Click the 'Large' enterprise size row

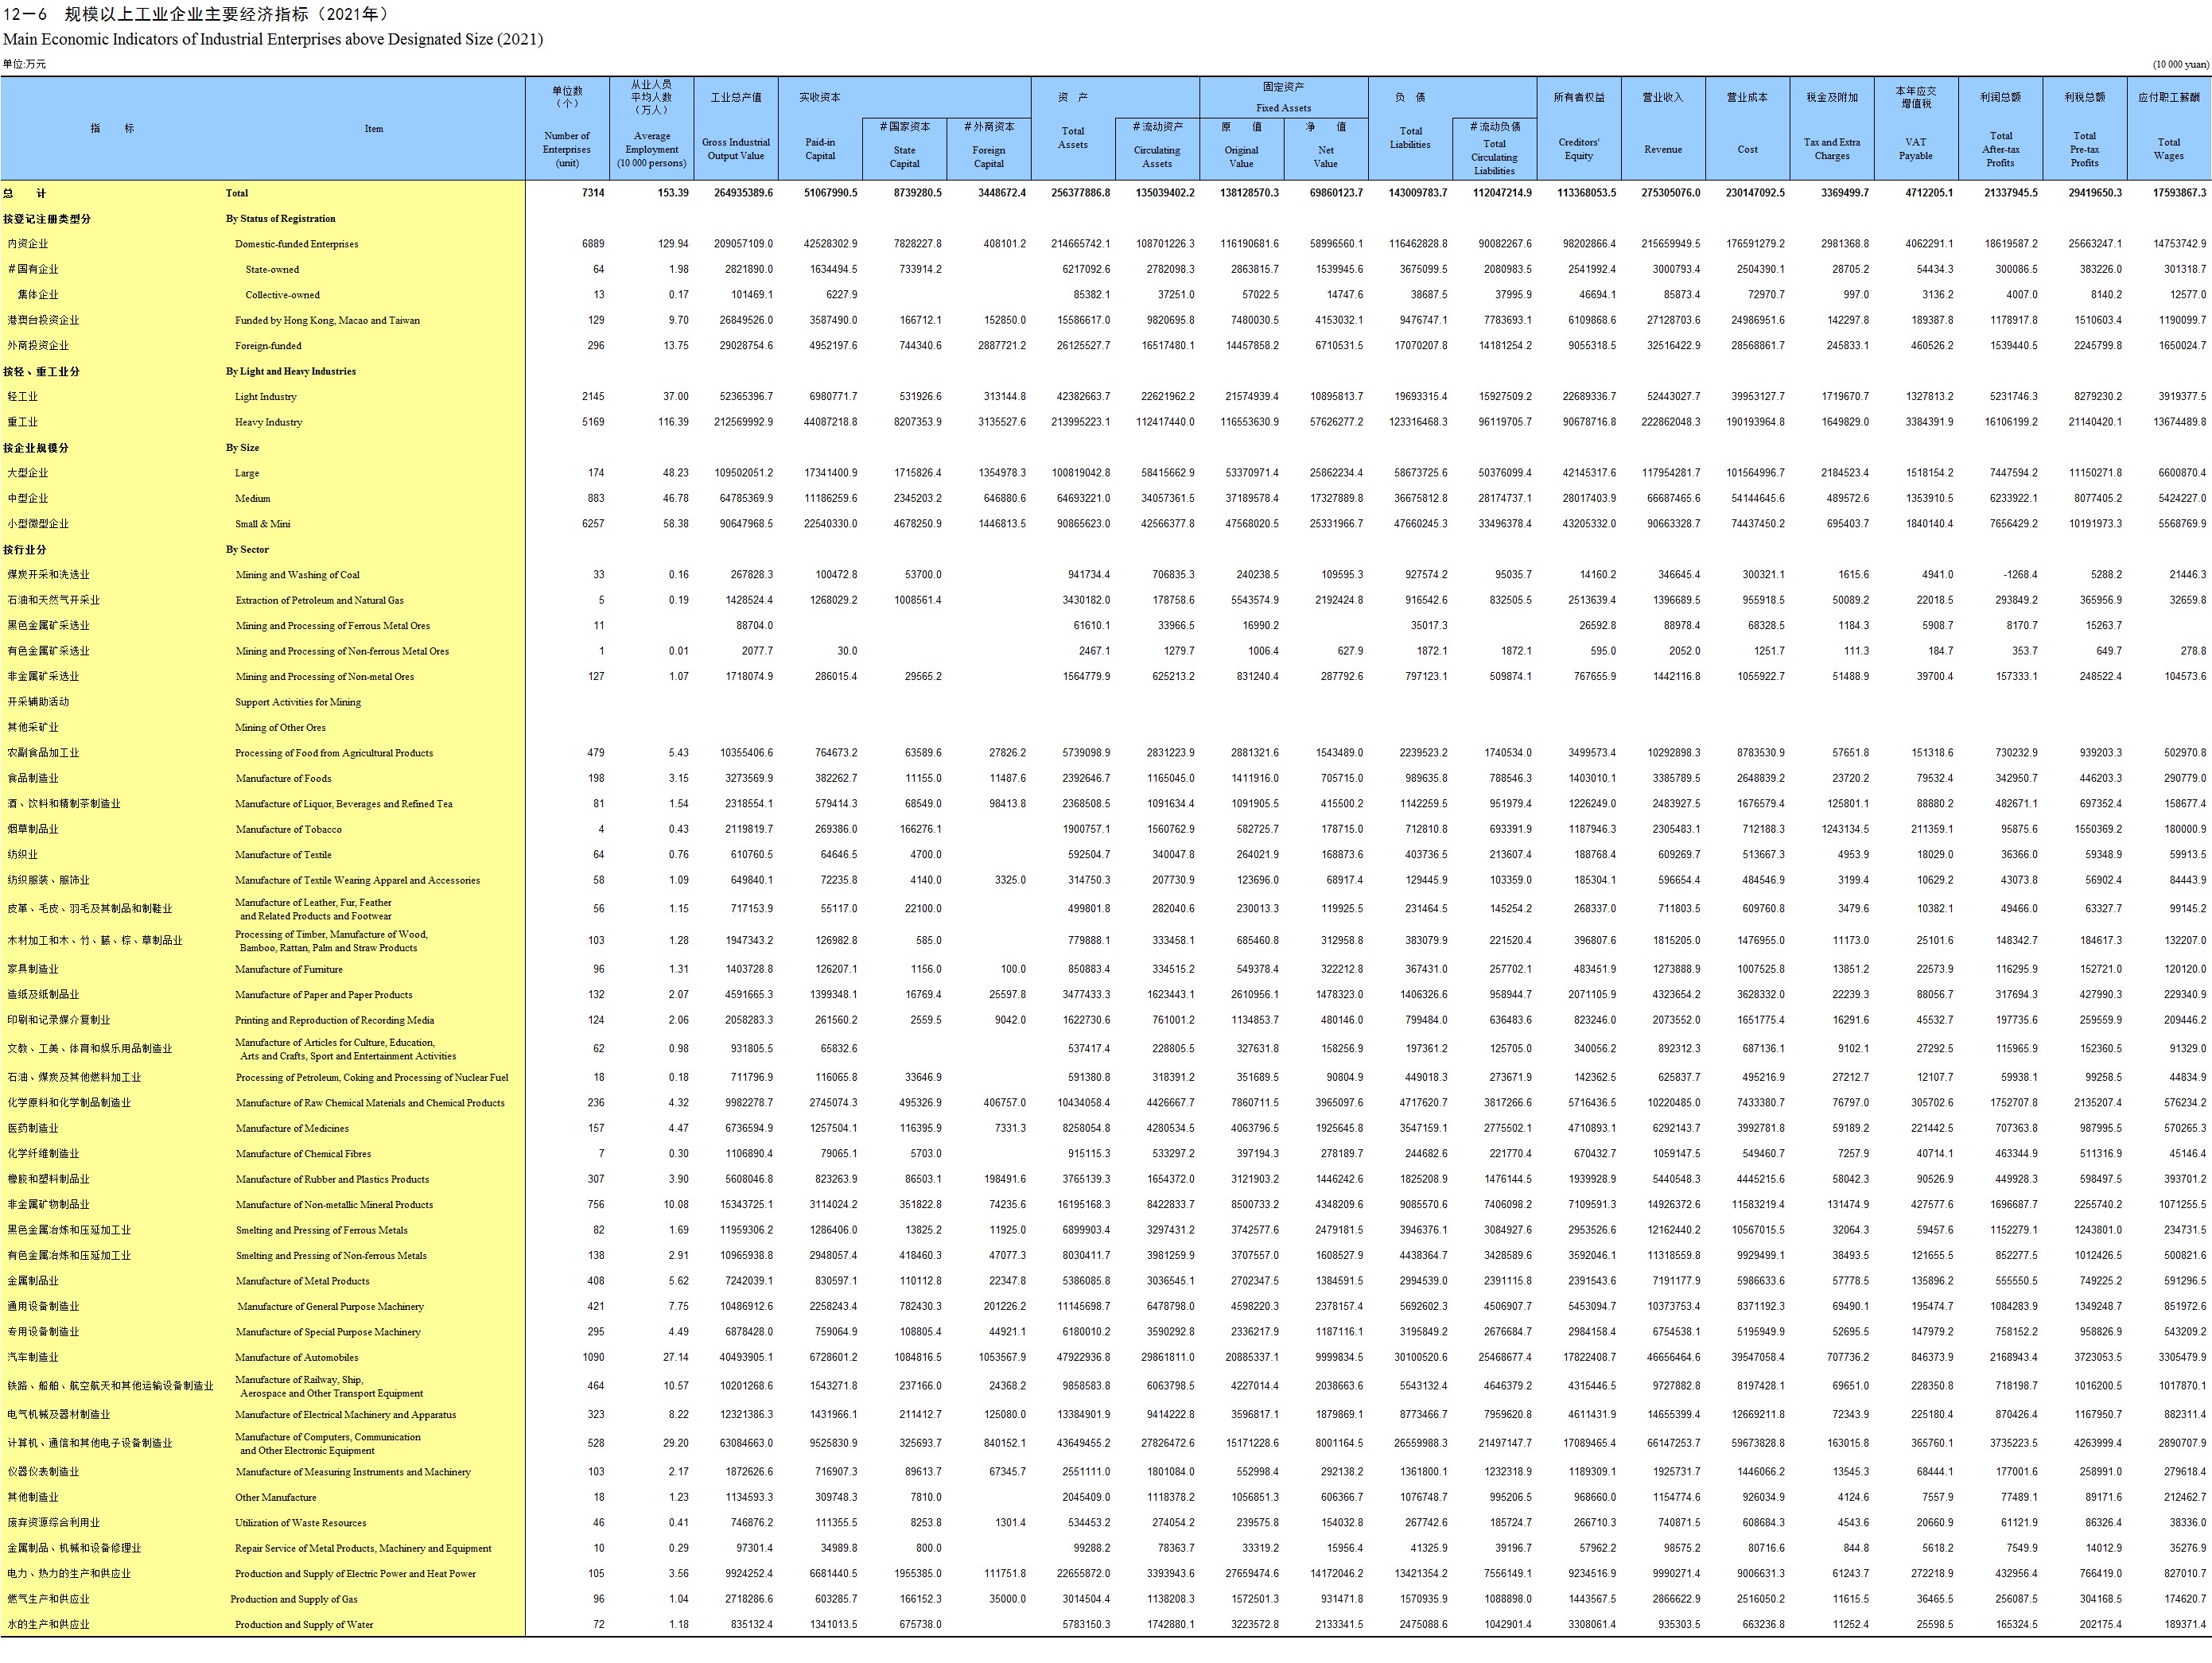point(247,473)
